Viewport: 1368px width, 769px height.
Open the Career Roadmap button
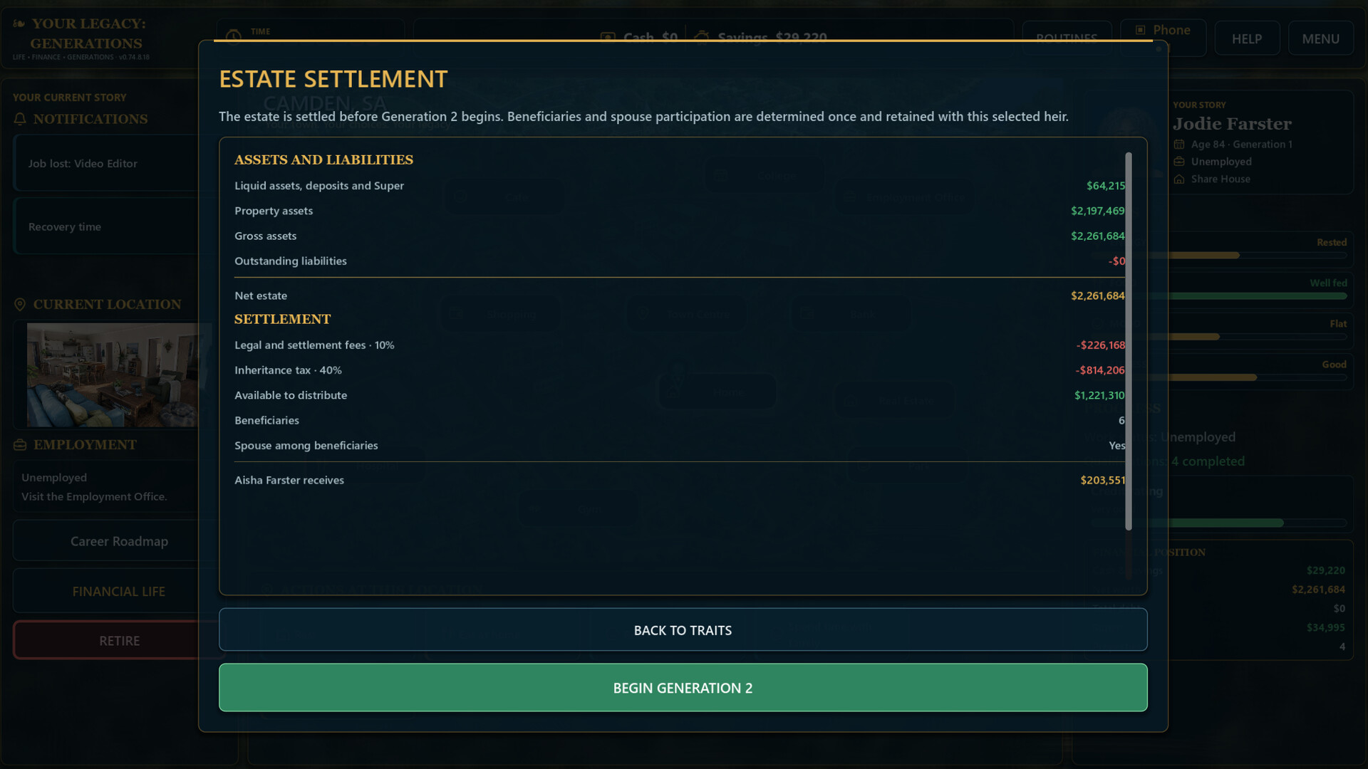click(119, 541)
